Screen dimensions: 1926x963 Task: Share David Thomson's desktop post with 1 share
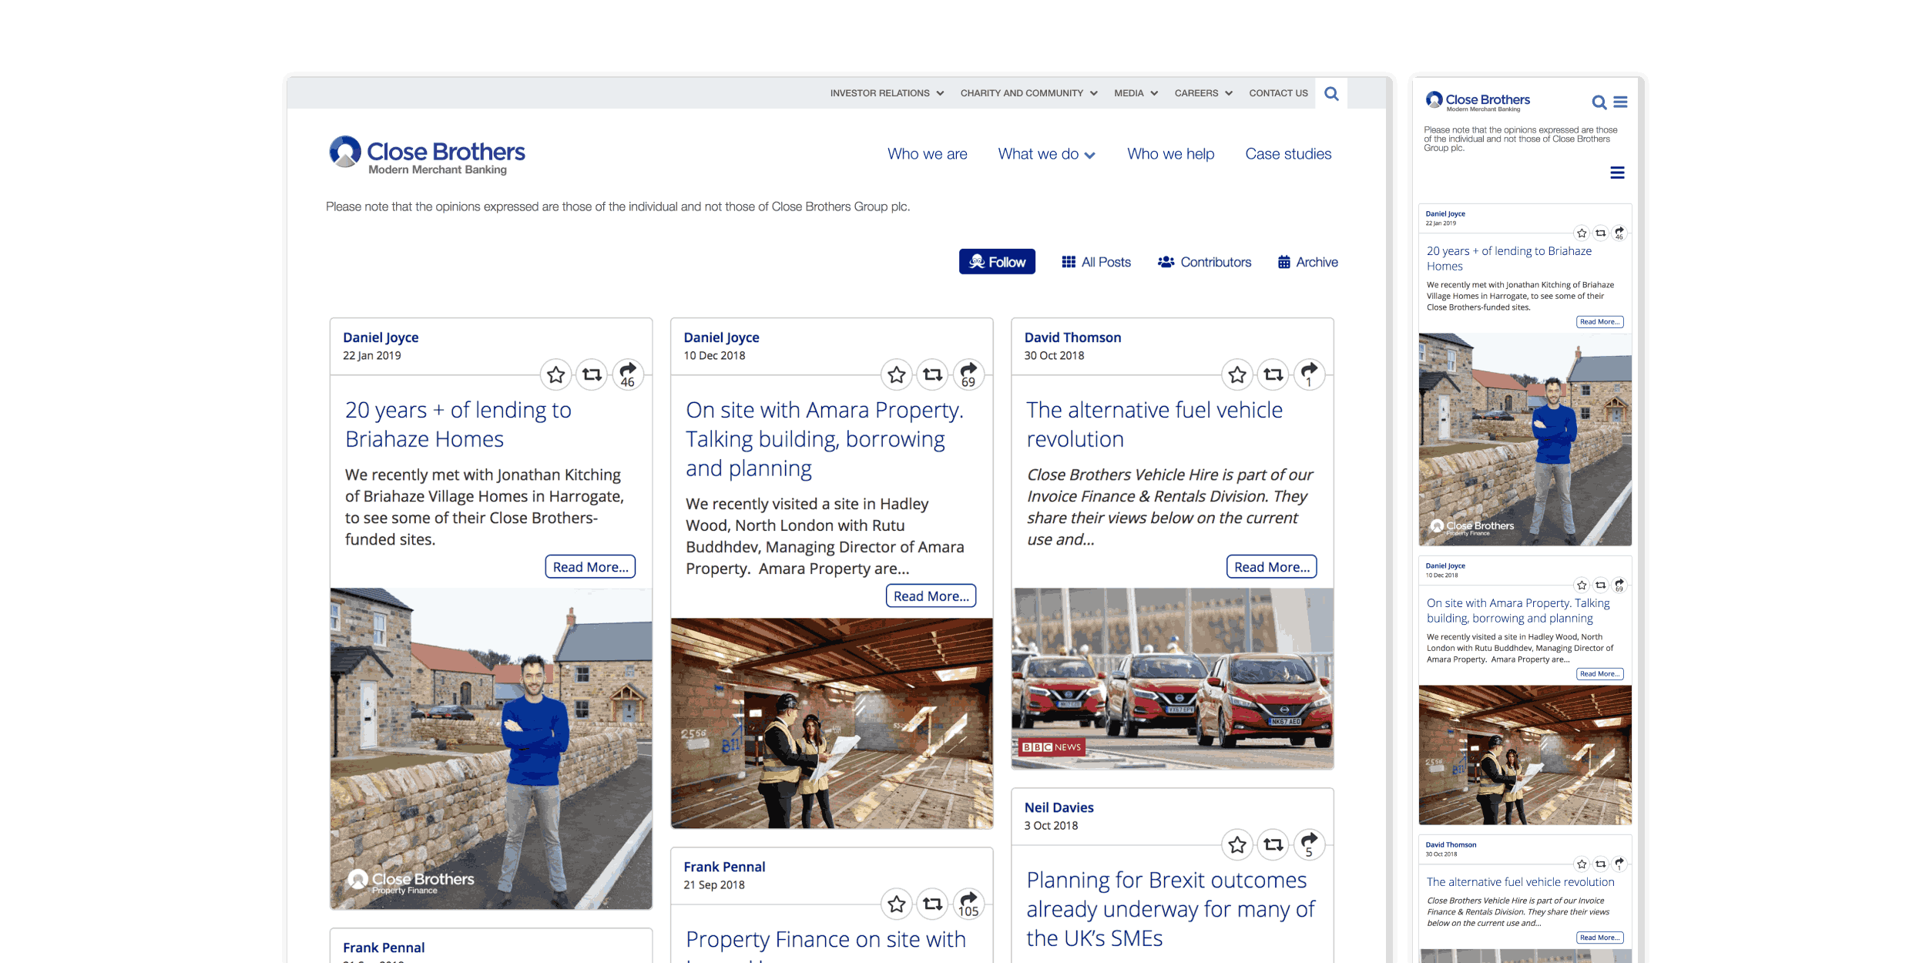pyautogui.click(x=1309, y=375)
